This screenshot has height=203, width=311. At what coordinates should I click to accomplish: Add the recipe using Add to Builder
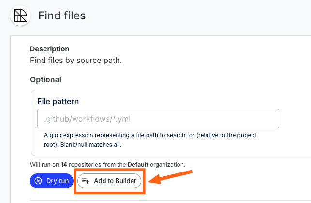pos(109,181)
